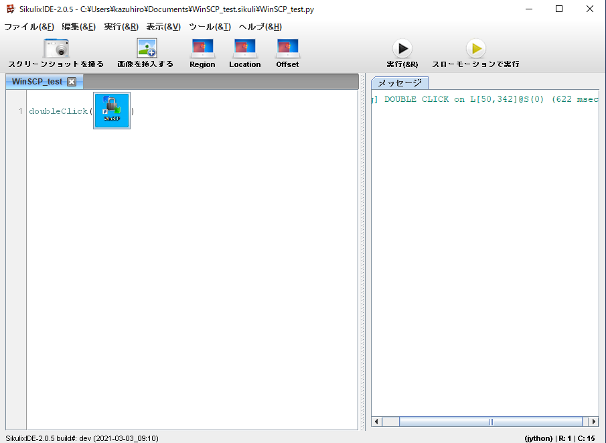The image size is (606, 443).
Task: Select the Region tool icon
Action: click(202, 48)
